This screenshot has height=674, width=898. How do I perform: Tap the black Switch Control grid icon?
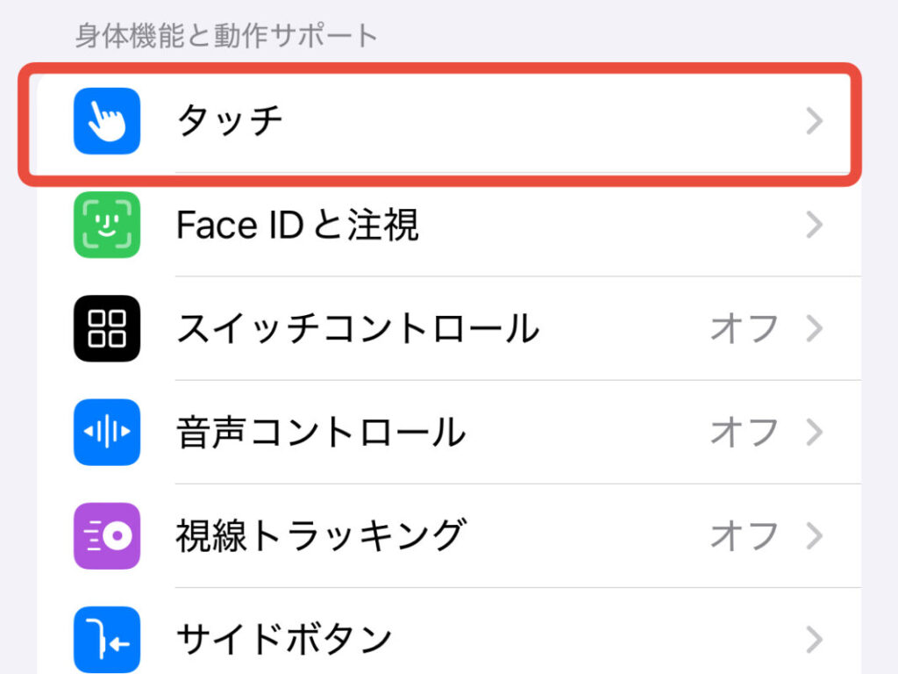[x=105, y=329]
